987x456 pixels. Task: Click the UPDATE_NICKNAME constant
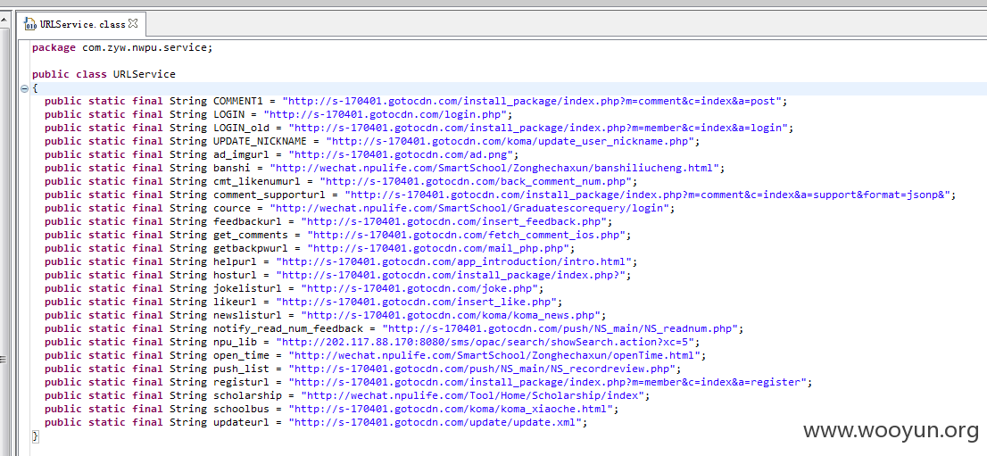click(x=260, y=141)
